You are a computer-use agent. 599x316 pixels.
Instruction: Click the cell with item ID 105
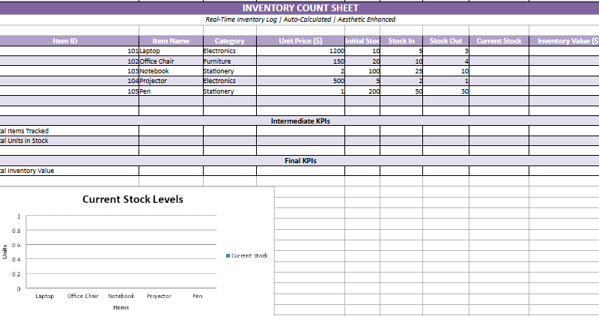pyautogui.click(x=69, y=91)
